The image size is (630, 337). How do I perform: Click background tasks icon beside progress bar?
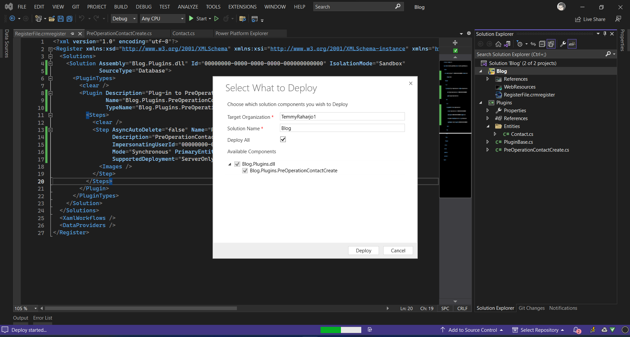pos(370,330)
